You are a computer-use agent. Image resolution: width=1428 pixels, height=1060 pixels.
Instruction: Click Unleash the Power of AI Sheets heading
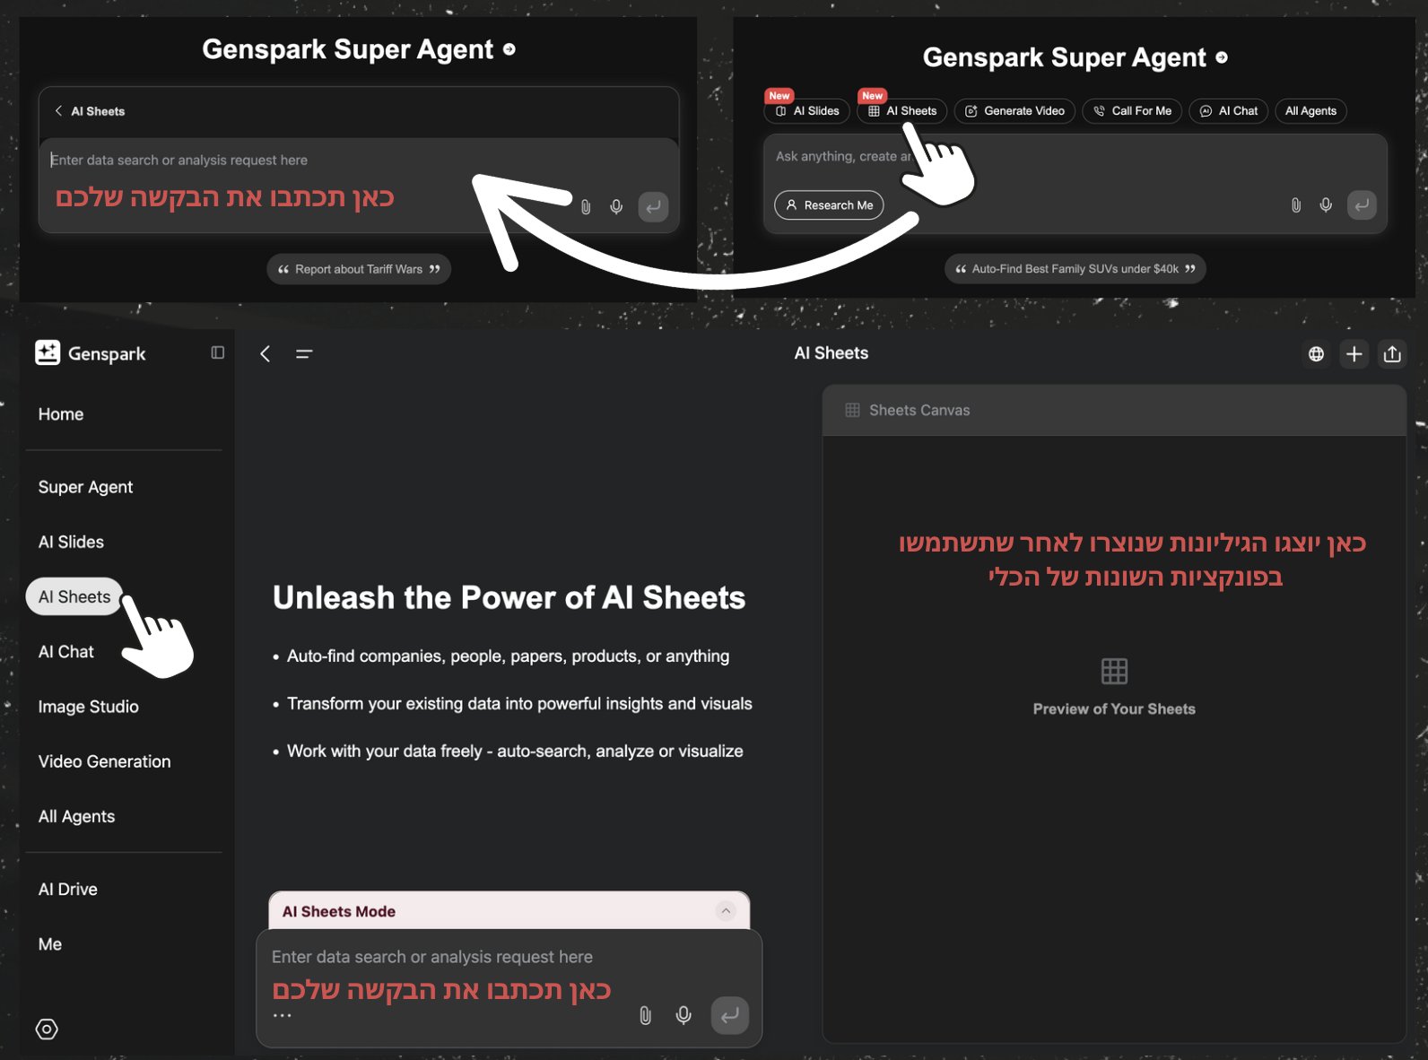pos(509,597)
